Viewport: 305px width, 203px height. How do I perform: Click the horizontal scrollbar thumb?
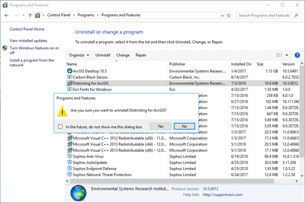[x=172, y=181]
